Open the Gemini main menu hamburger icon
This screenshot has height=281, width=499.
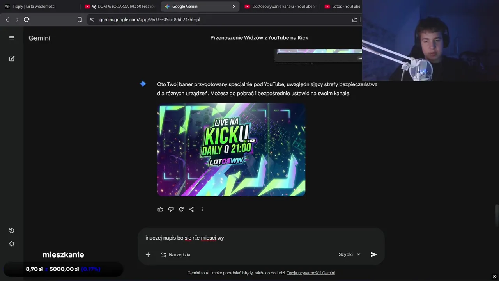[12, 38]
